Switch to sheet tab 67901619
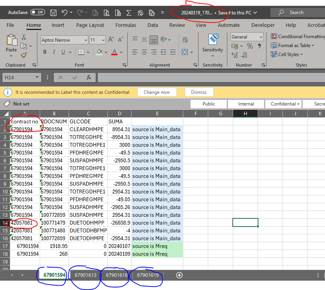The image size is (325, 290). pos(148,275)
